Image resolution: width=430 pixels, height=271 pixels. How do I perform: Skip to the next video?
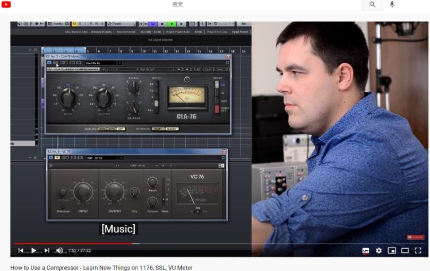click(47, 250)
